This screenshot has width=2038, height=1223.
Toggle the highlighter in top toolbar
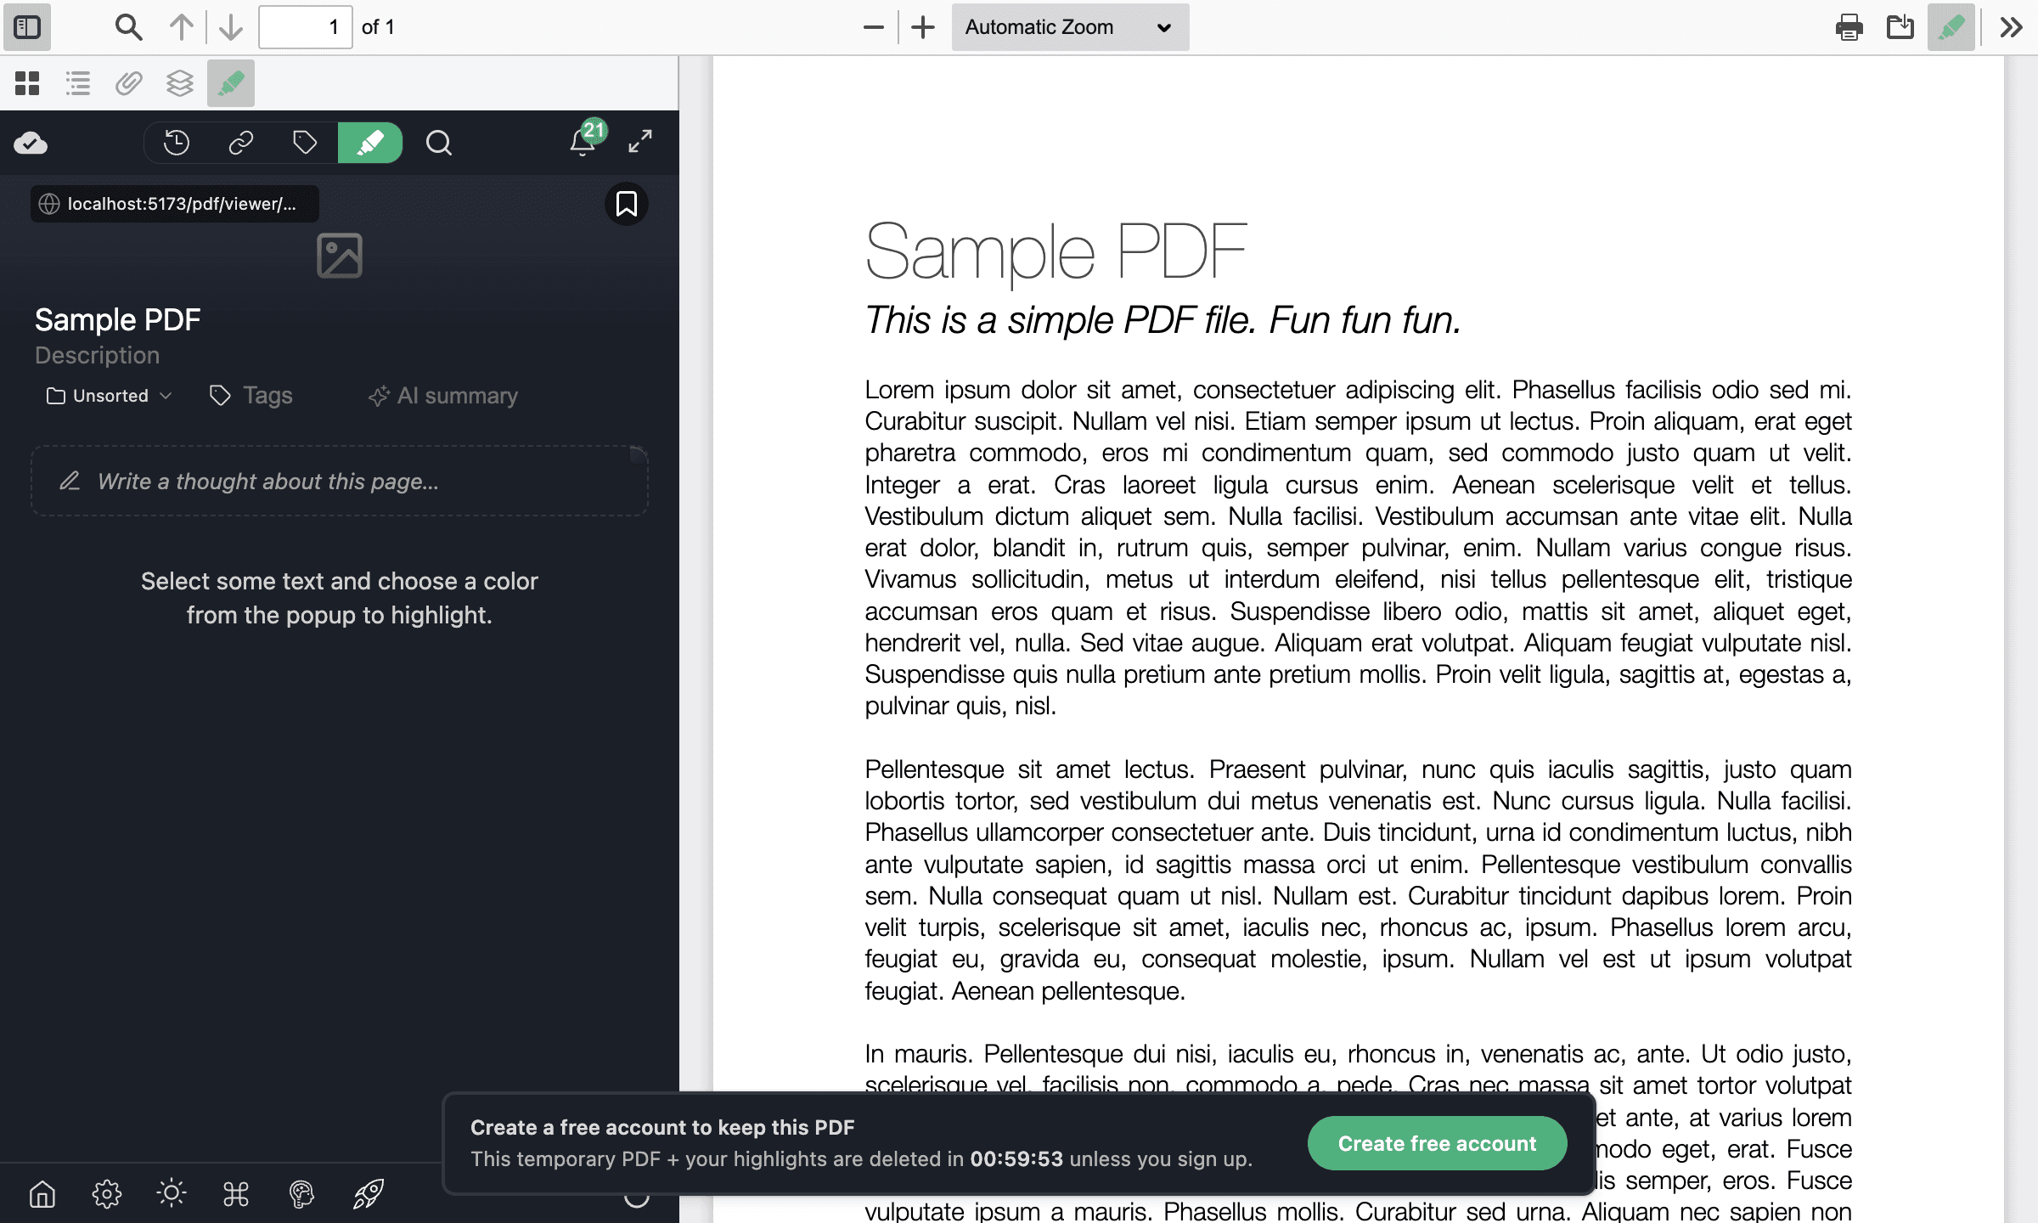point(1951,27)
